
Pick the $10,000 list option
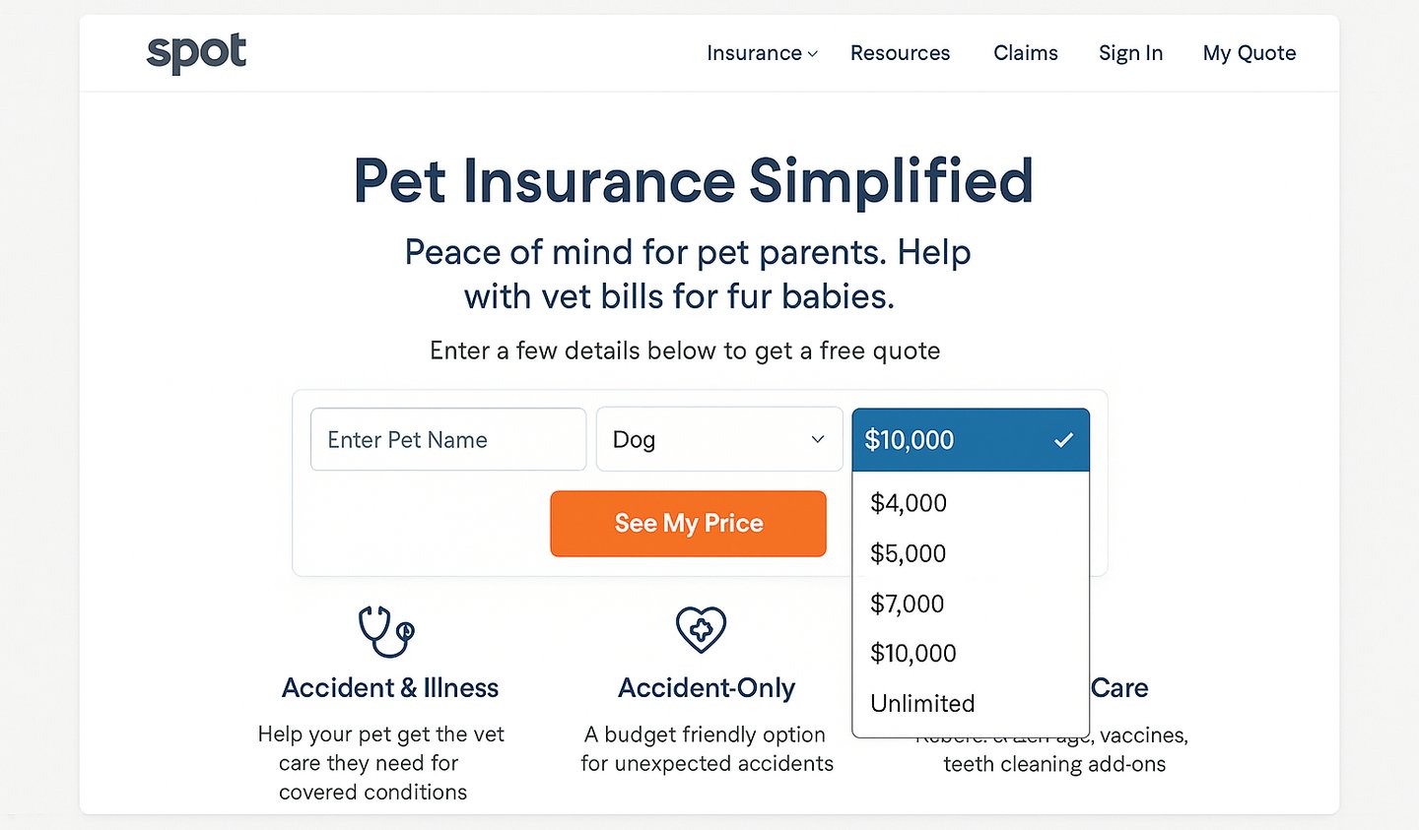coord(912,653)
